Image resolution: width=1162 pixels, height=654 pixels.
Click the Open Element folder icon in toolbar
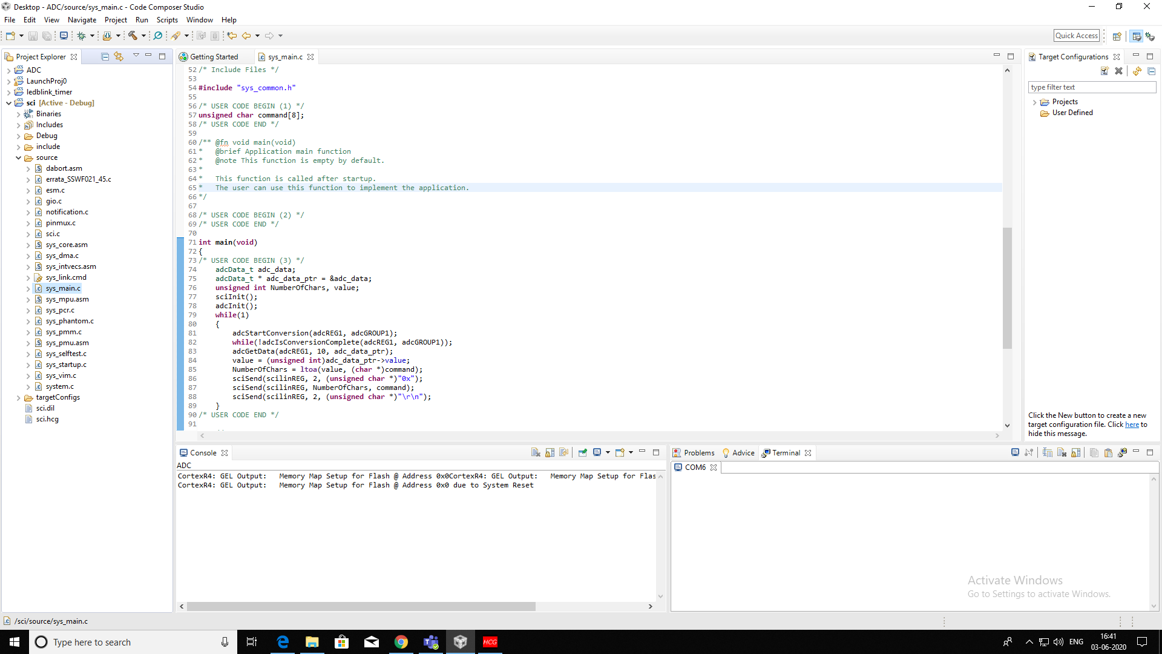pos(107,36)
